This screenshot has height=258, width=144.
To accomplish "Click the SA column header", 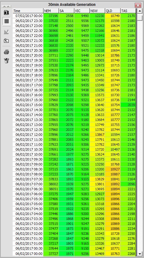I will (66, 11).
